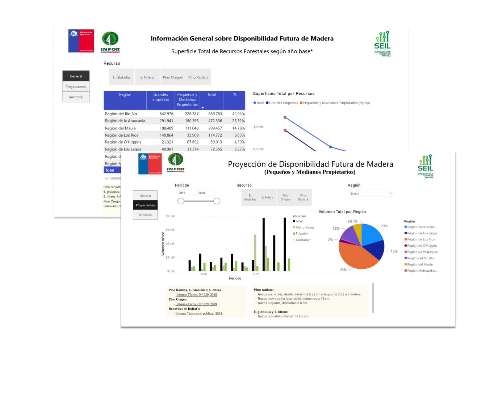The width and height of the screenshot is (490, 412).
Task: Open Informe Técnico Nº 229, 2019 link
Action: [196, 304]
